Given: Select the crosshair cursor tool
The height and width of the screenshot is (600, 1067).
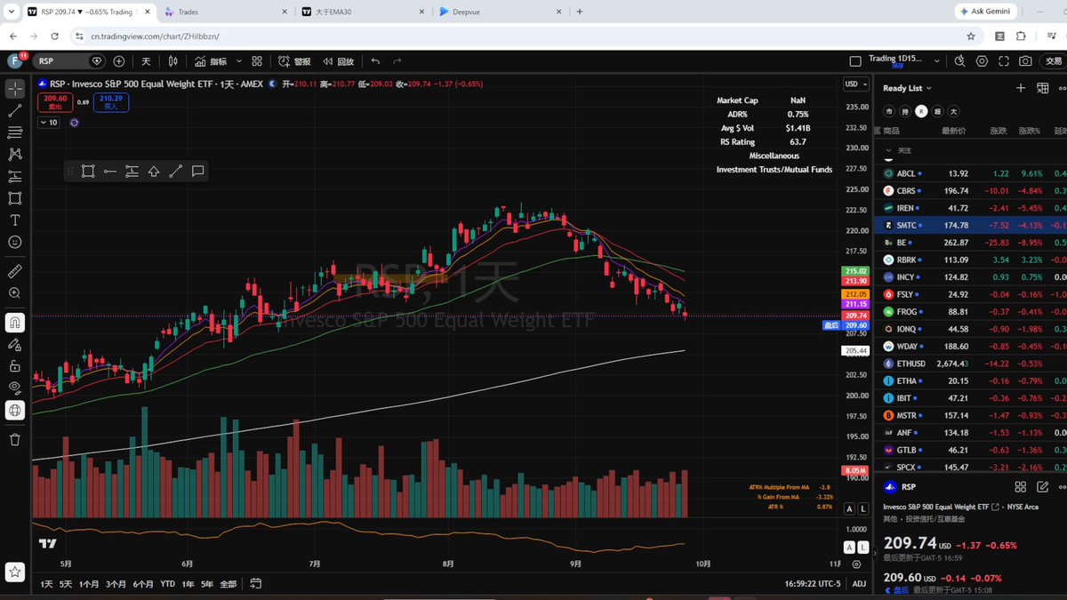Looking at the screenshot, I should click(x=15, y=89).
